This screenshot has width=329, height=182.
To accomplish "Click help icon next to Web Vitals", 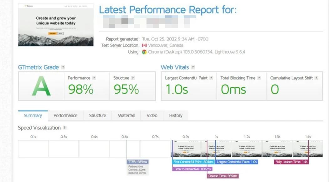I will (x=193, y=67).
